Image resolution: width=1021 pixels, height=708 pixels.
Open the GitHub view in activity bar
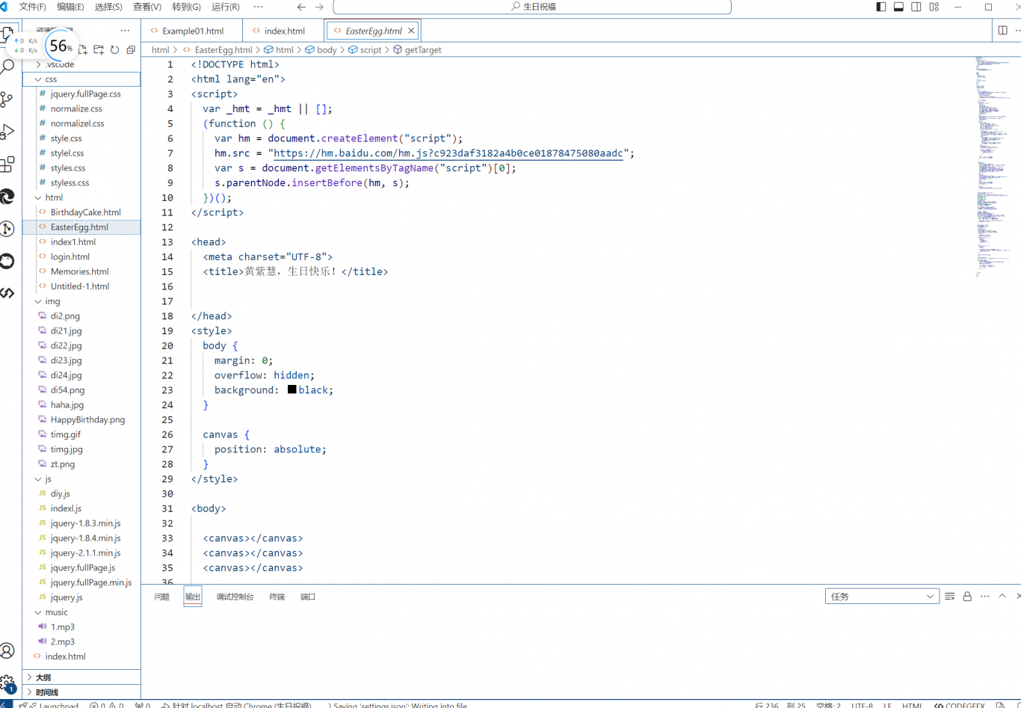pos(7,261)
